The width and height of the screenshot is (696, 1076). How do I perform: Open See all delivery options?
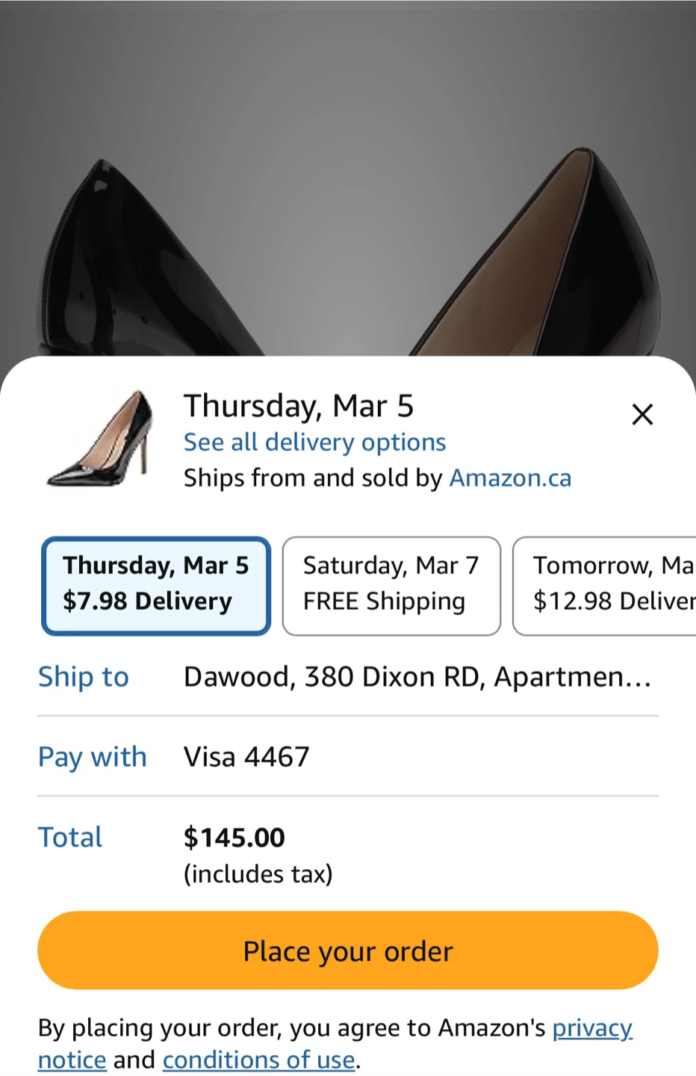coord(314,442)
